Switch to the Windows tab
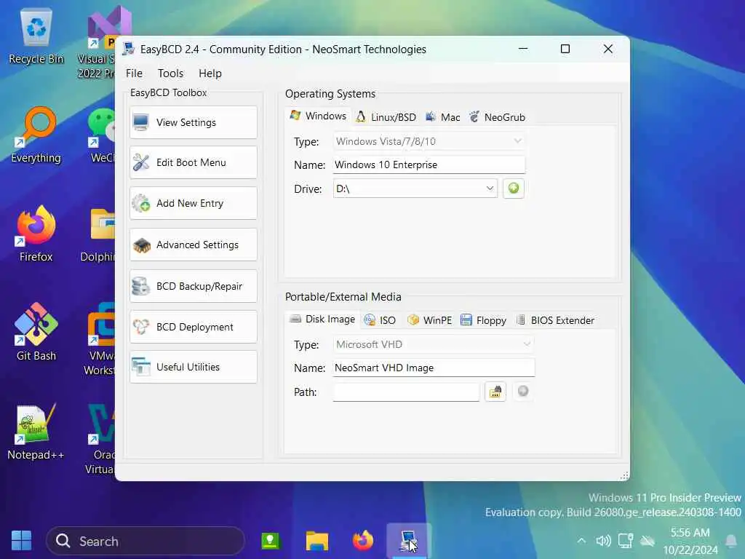 click(x=319, y=116)
